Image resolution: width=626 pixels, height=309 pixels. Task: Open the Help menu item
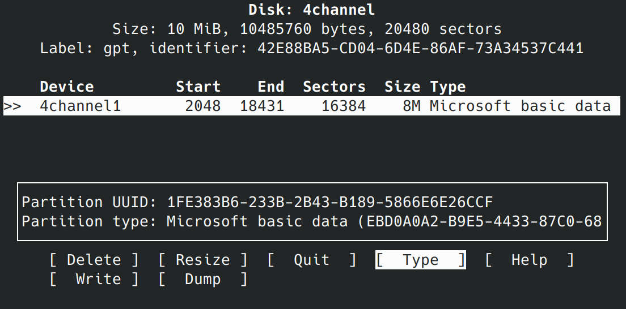529,260
